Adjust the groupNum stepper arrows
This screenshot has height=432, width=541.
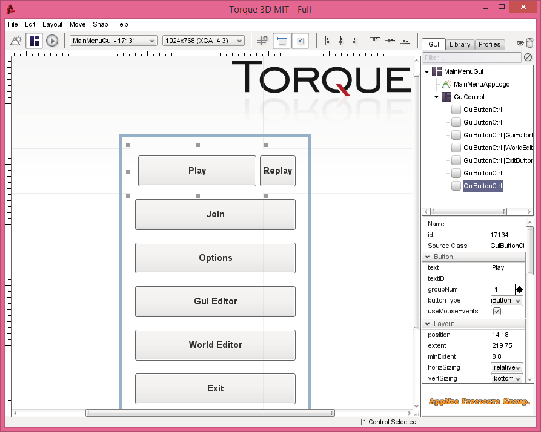[x=519, y=289]
